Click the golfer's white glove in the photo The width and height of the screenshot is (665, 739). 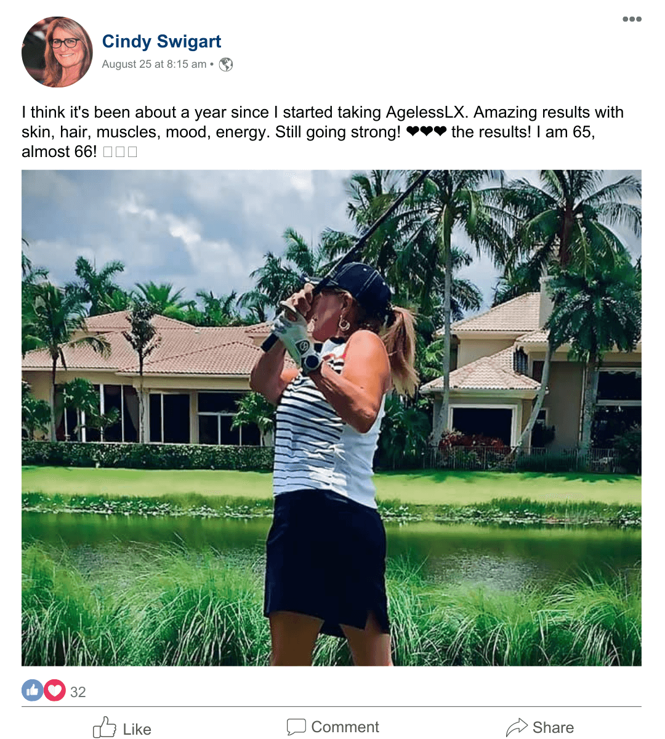(x=292, y=333)
